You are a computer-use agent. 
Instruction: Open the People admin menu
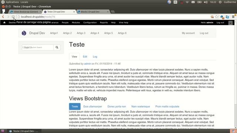point(65,23)
